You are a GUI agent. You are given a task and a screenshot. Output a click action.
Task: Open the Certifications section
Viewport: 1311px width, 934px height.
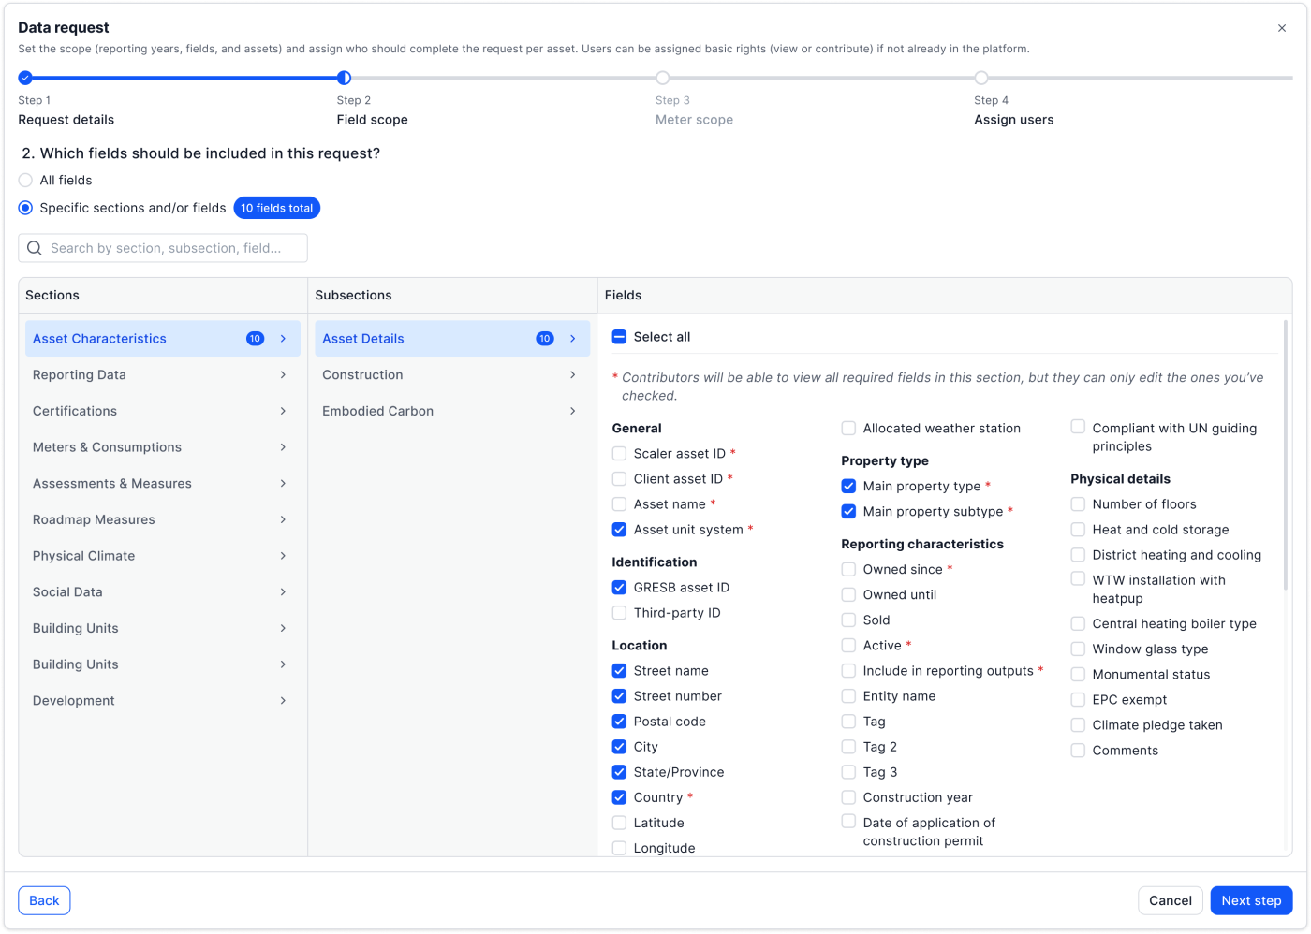(x=75, y=411)
